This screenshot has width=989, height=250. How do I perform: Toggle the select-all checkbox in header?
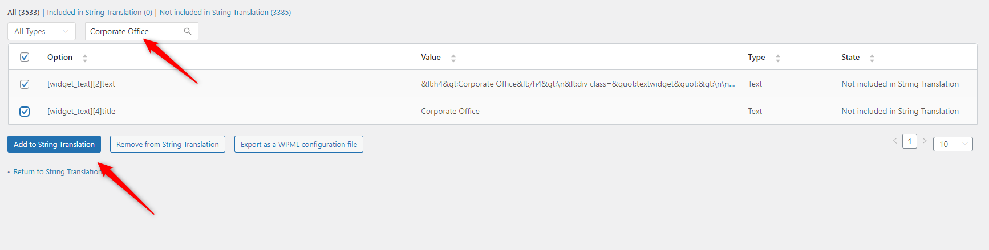point(25,57)
